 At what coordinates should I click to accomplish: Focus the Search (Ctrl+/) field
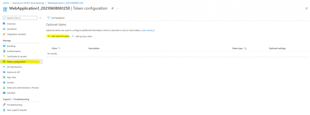point(20,18)
